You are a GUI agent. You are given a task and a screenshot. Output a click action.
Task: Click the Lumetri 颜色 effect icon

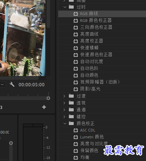[x=76, y=137]
